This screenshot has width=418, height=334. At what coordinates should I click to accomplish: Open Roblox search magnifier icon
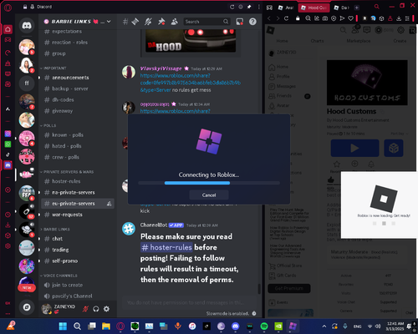point(343,30)
